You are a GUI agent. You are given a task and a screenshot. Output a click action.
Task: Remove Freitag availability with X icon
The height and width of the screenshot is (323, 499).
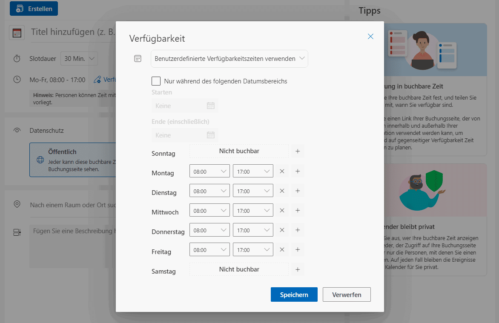pyautogui.click(x=281, y=250)
